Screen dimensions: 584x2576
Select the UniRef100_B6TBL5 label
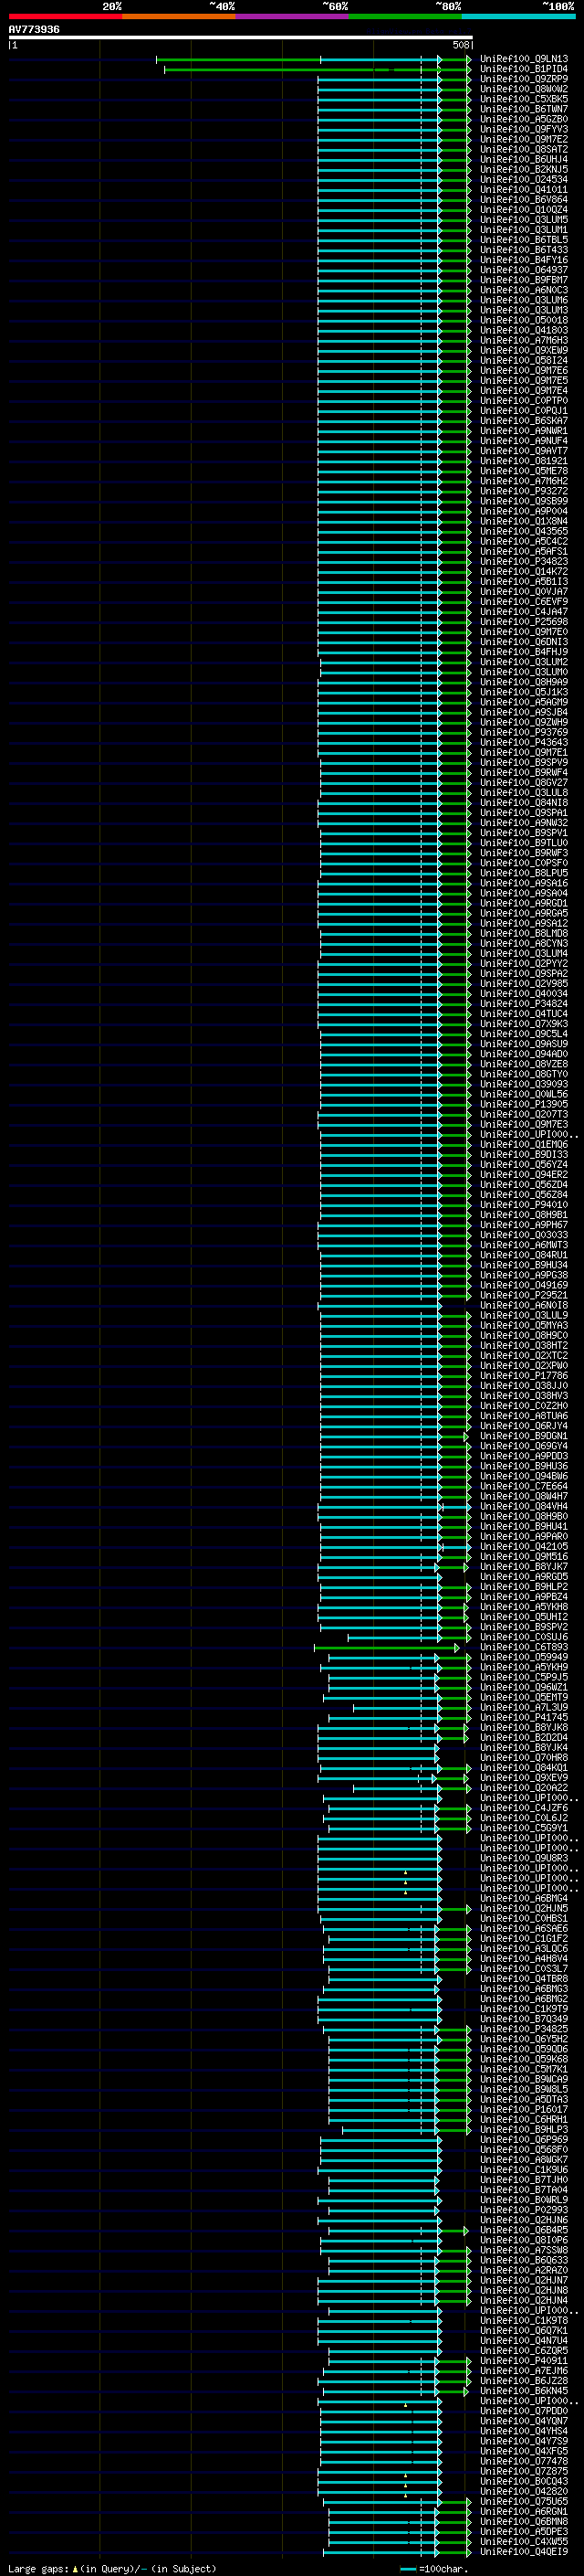(x=524, y=240)
